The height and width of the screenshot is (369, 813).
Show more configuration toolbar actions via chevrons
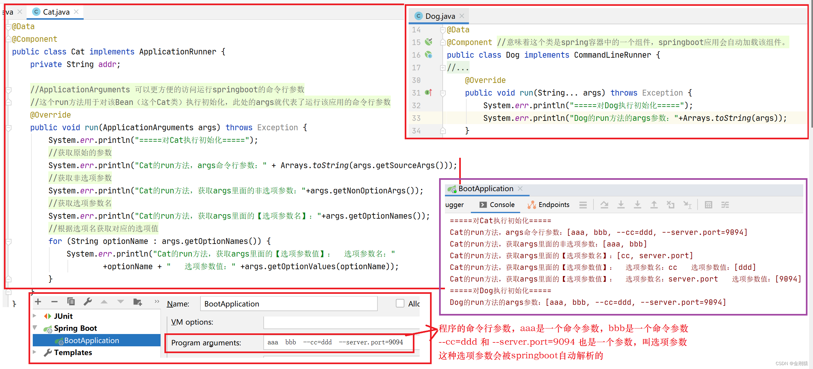pyautogui.click(x=157, y=301)
